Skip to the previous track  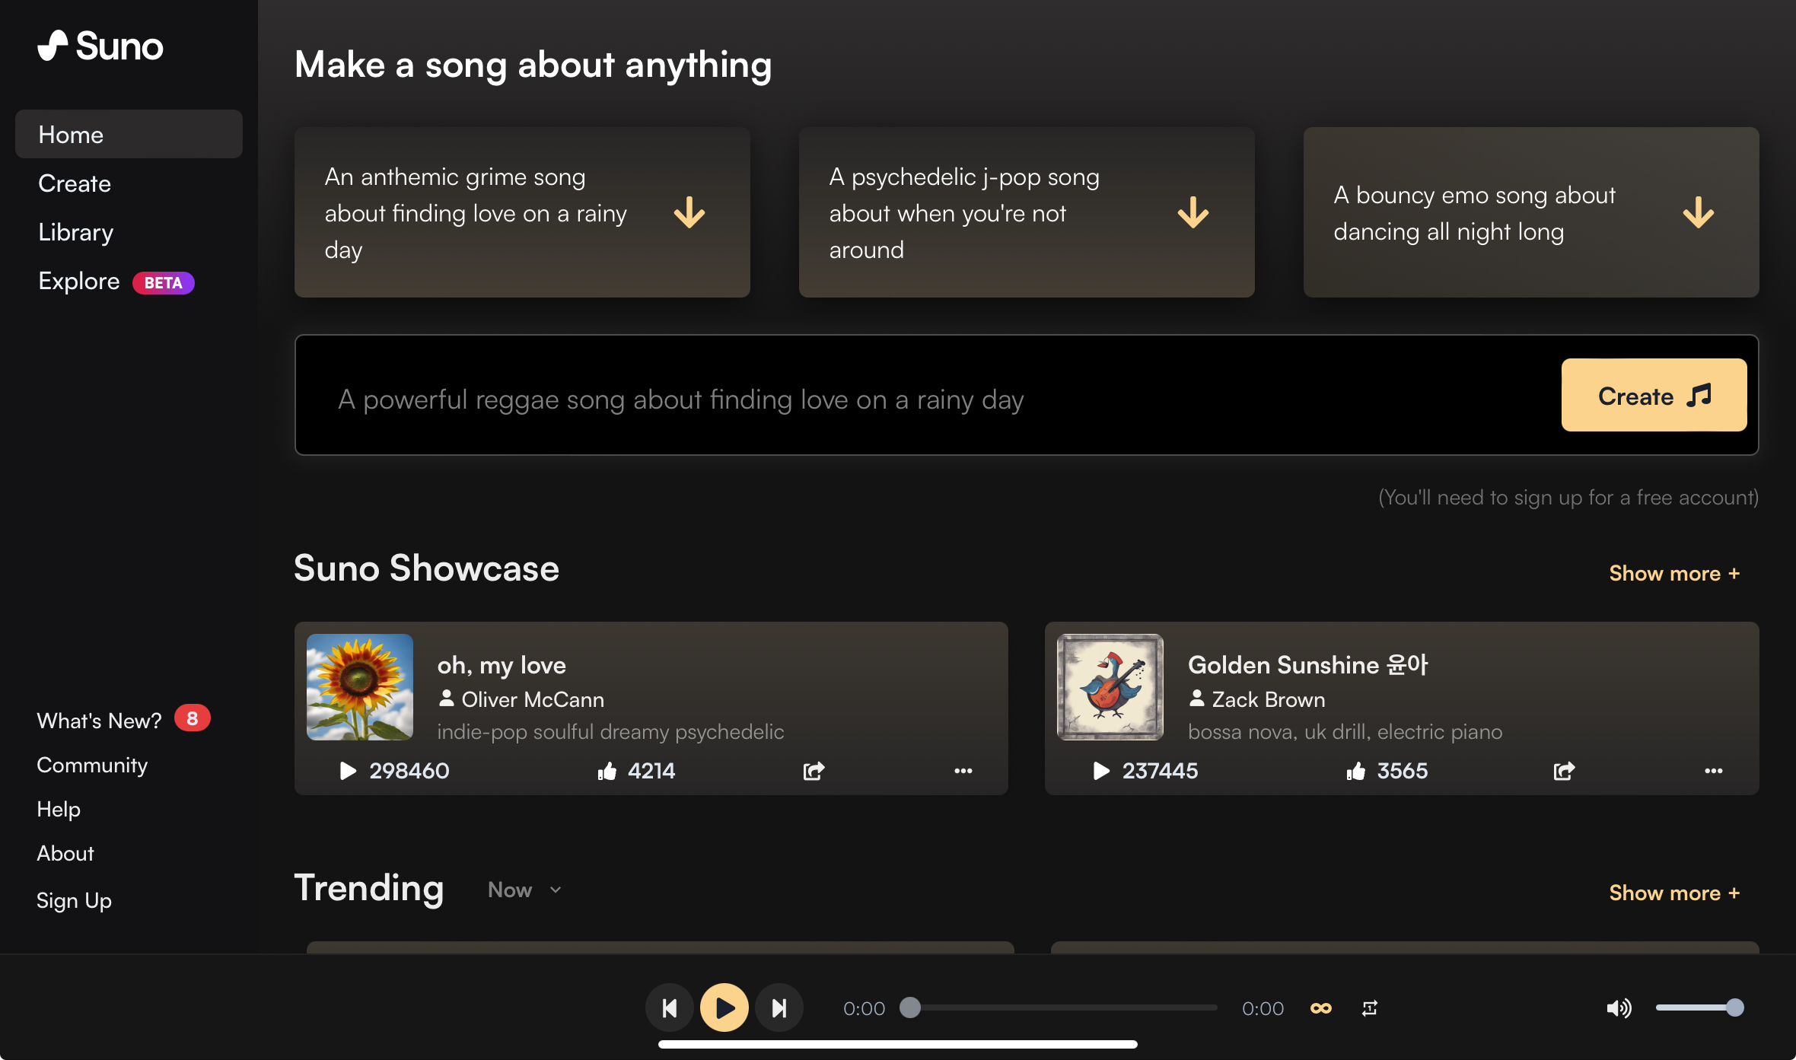point(669,1008)
